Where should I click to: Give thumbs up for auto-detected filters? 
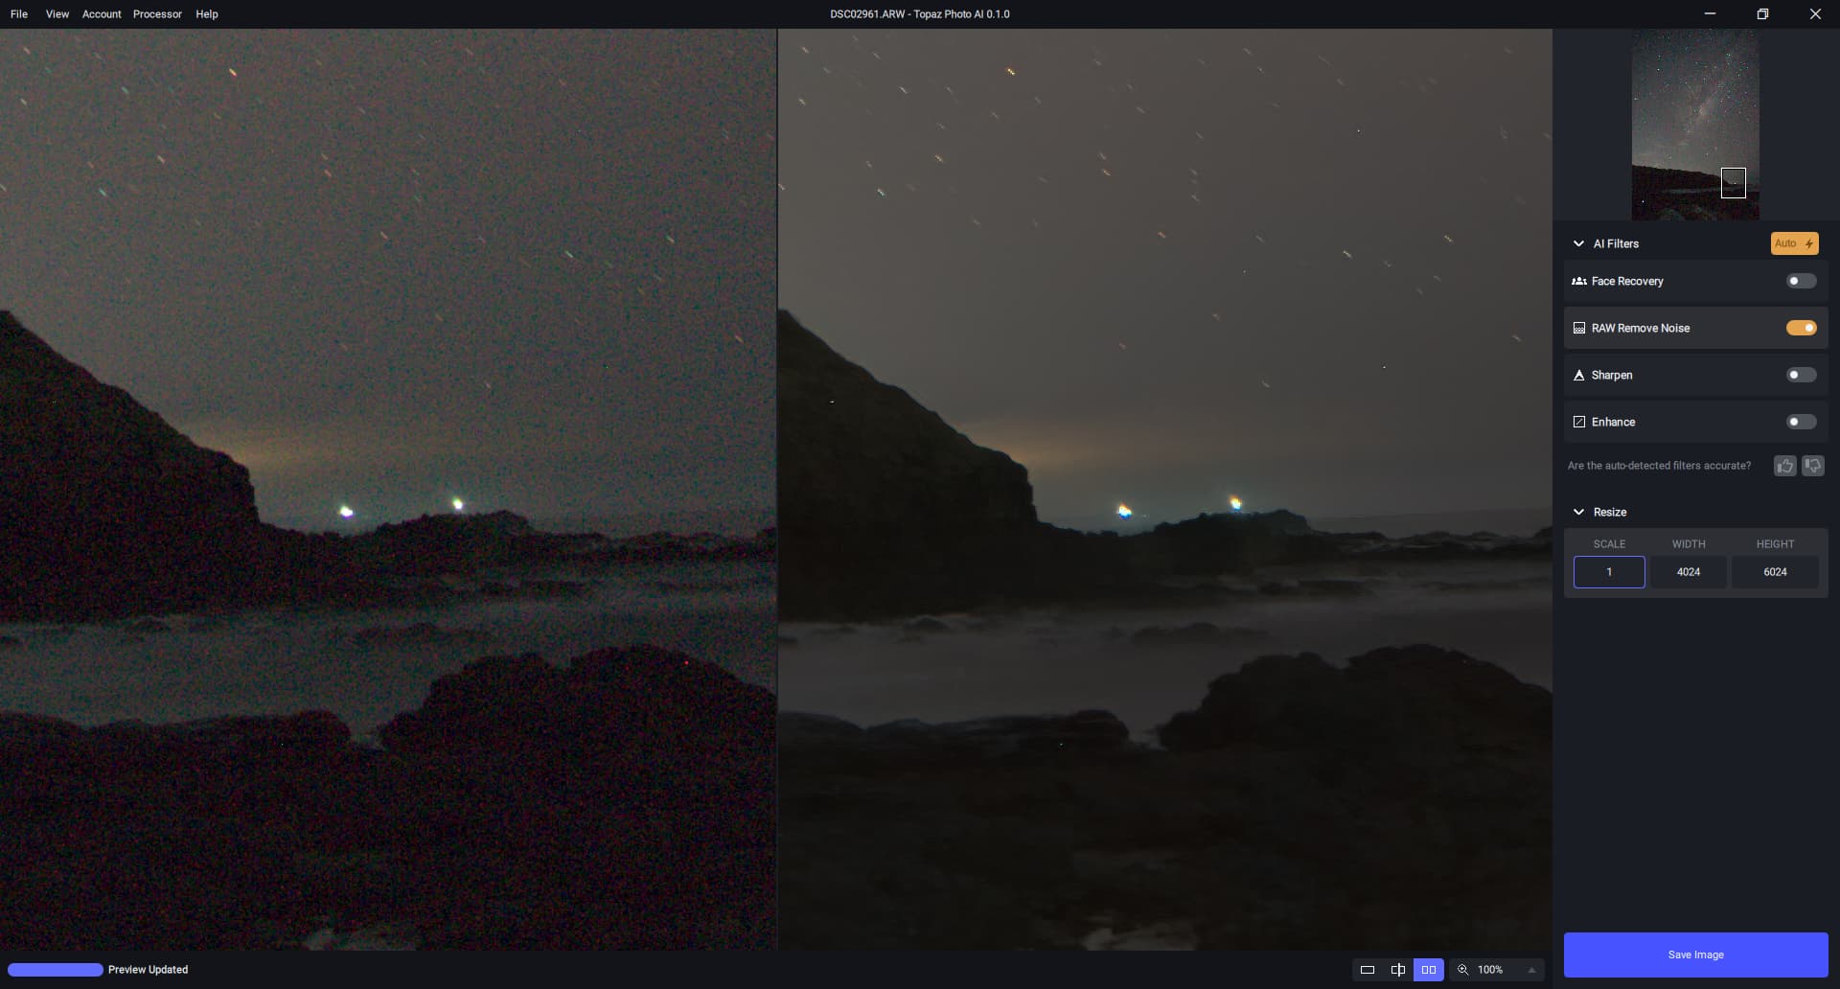pyautogui.click(x=1784, y=466)
